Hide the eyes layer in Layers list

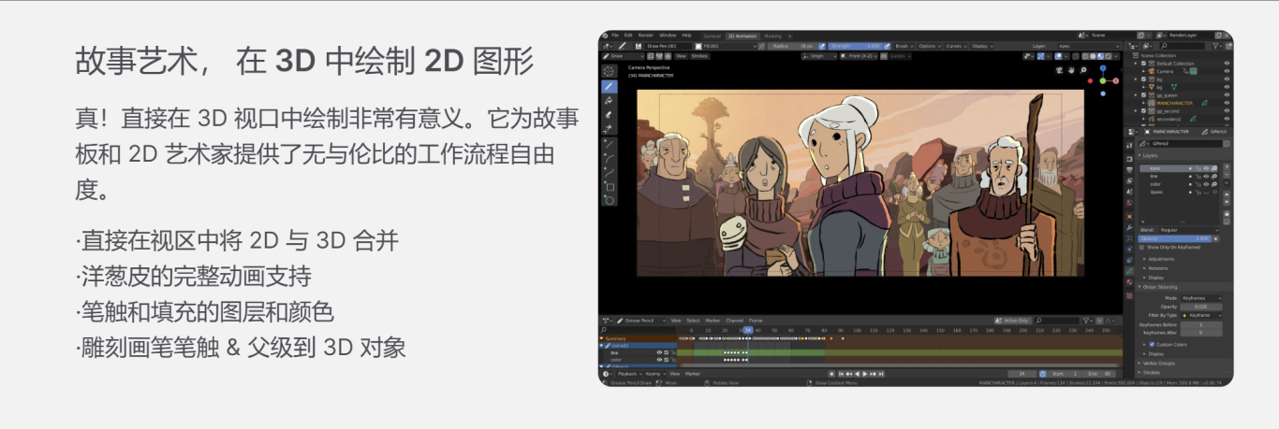tap(1206, 168)
